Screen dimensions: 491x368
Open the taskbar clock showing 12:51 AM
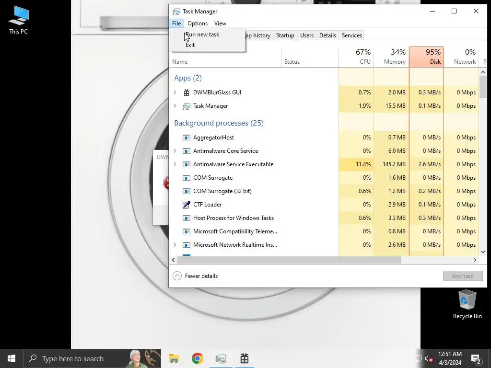[450, 358]
